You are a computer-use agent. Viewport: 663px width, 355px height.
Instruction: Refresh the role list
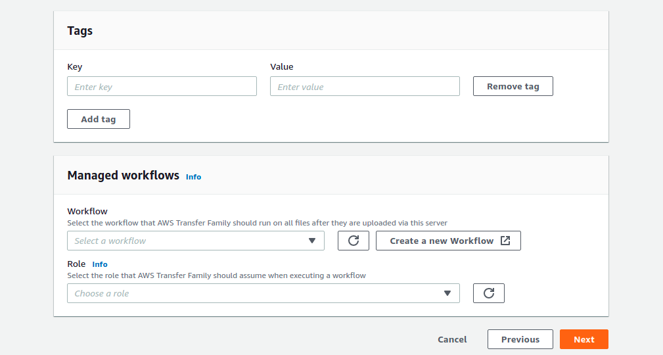pos(488,293)
